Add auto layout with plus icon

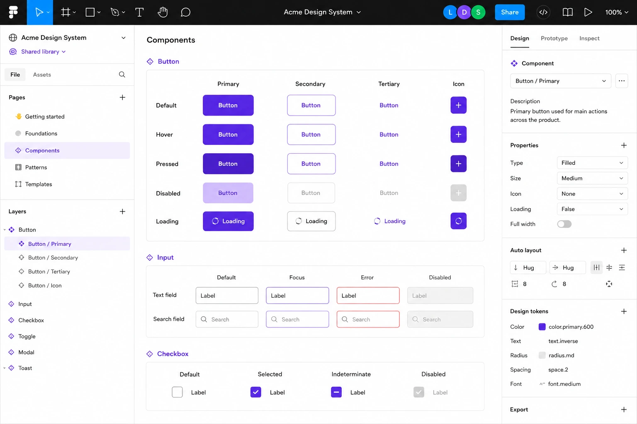tap(624, 250)
